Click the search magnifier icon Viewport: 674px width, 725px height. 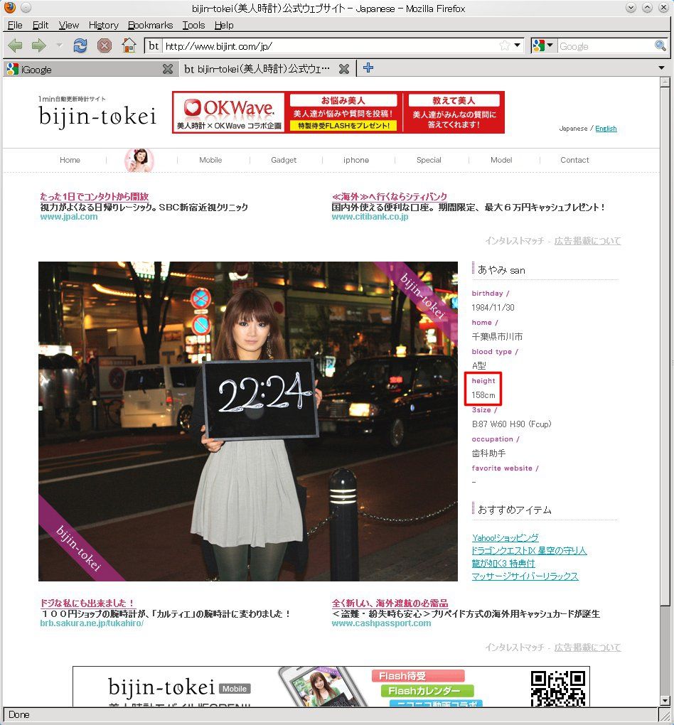(660, 45)
